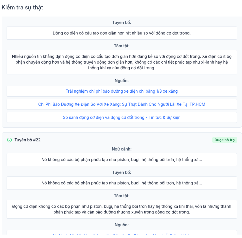This screenshot has width=242, height=238.
Task: Click the "Tóm tắt:" label in the #22 card
Action: point(122,196)
